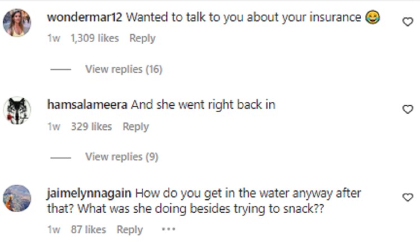The height and width of the screenshot is (244, 420).
Task: Click the 1w timestamp on hamsalameera's comment
Action: (54, 127)
